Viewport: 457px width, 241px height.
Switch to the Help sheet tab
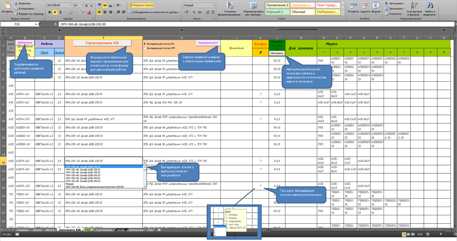coord(88,230)
